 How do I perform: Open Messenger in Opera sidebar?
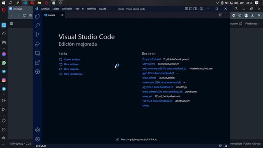pyautogui.click(x=4, y=54)
